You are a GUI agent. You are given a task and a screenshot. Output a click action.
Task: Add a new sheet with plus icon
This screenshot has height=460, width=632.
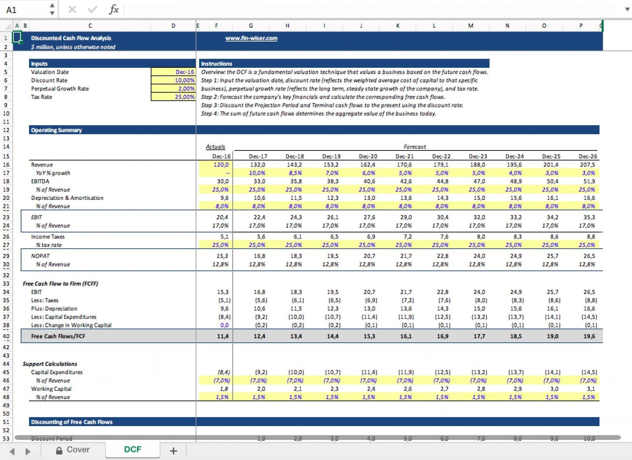tap(173, 451)
